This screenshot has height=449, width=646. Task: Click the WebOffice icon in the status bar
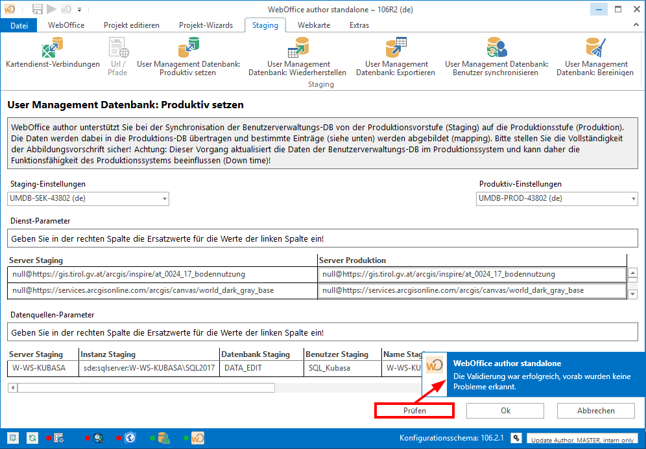198,437
